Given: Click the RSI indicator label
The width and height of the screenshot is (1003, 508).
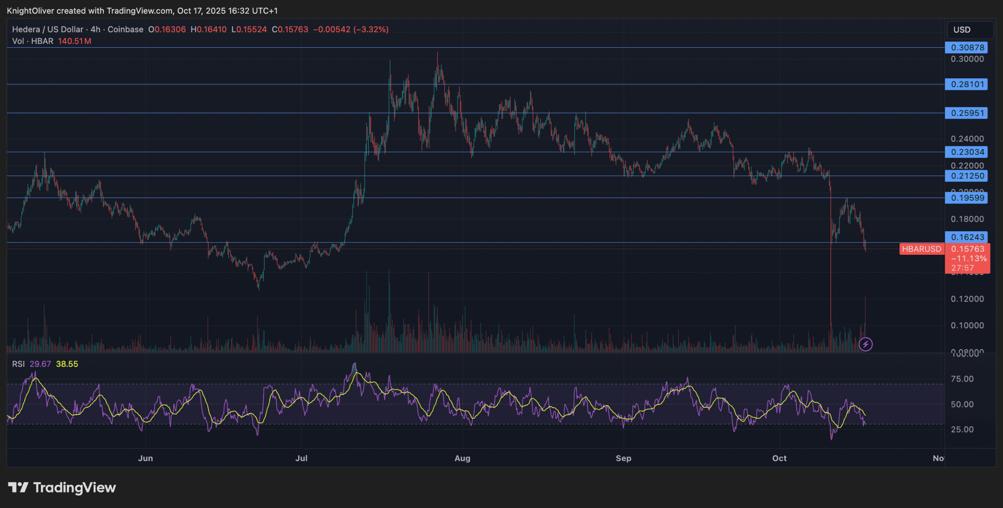Looking at the screenshot, I should pyautogui.click(x=18, y=364).
